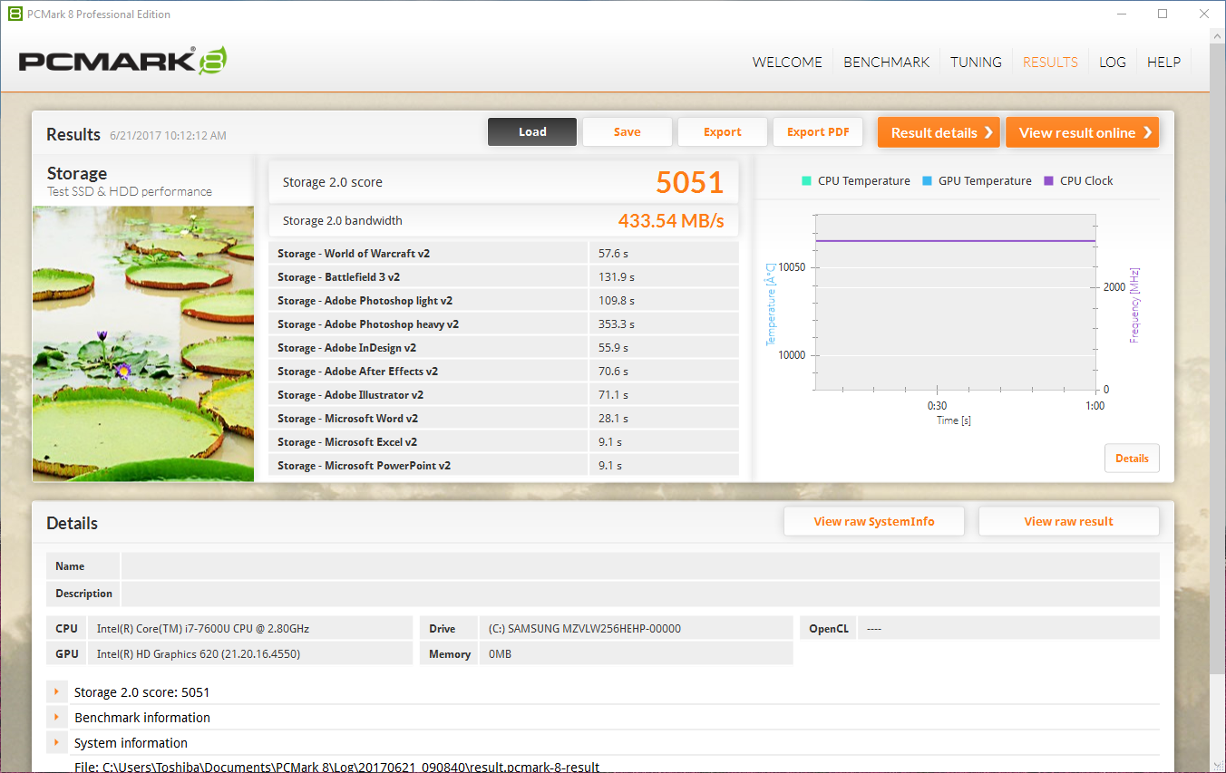Select the Adobe Illustrator v2 row
Viewport: 1226px width, 773px height.
pos(503,395)
